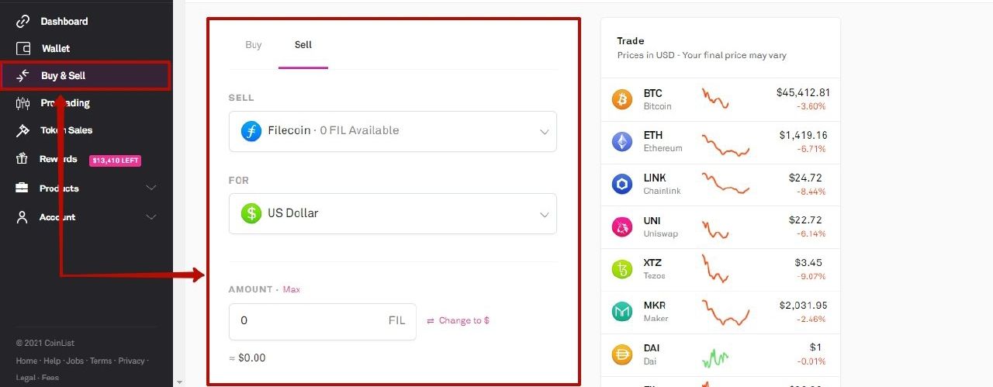This screenshot has width=993, height=387.
Task: Open the Filecoin sell asset dropdown
Action: (x=393, y=131)
